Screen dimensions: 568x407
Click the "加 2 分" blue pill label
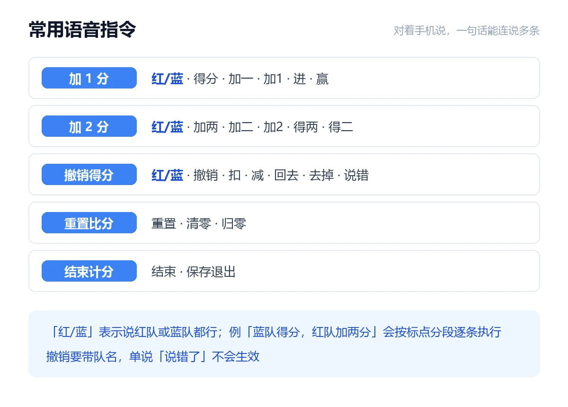[89, 126]
